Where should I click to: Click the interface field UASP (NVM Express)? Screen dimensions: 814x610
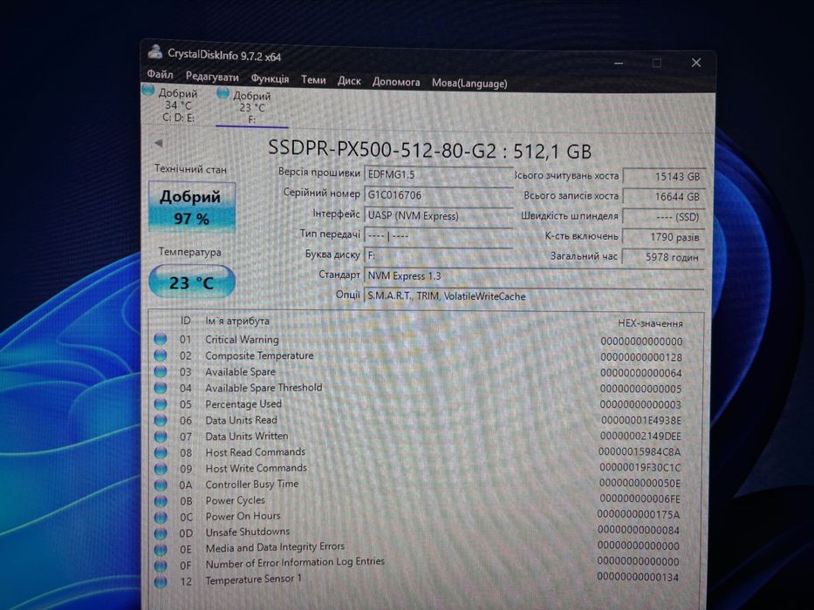[439, 216]
